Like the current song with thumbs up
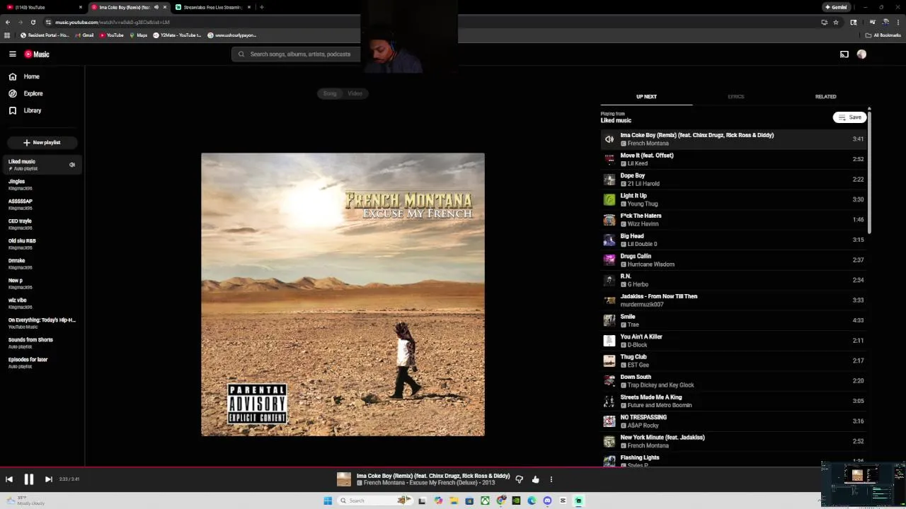Viewport: 906px width, 509px height. [535, 479]
